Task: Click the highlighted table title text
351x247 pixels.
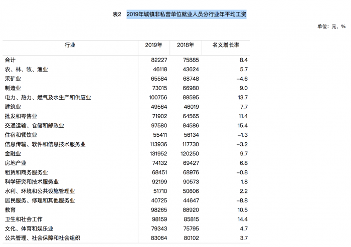Action: (186, 15)
